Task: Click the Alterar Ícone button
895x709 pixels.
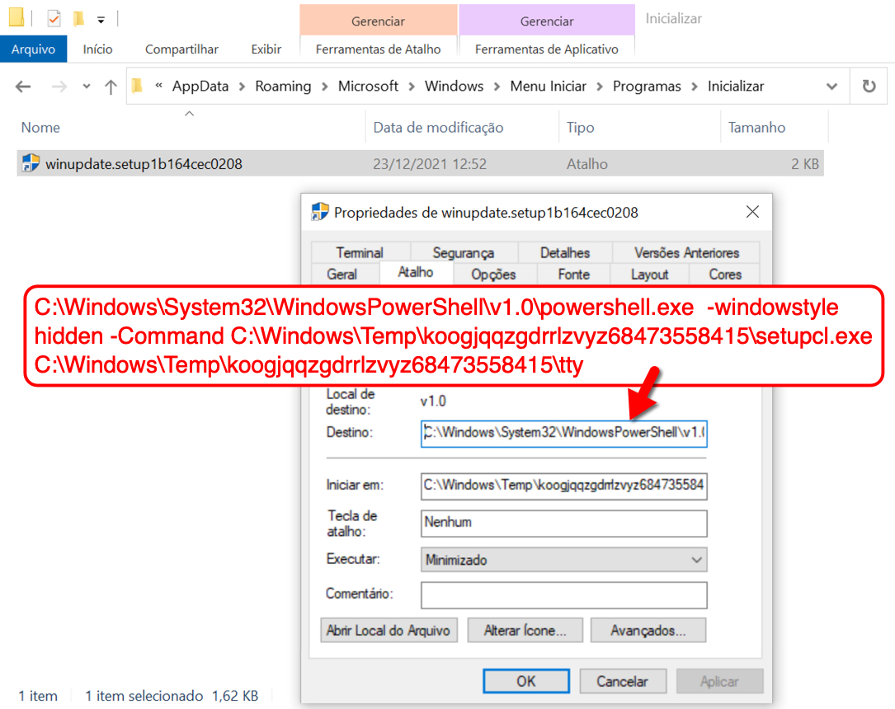Action: [x=525, y=631]
